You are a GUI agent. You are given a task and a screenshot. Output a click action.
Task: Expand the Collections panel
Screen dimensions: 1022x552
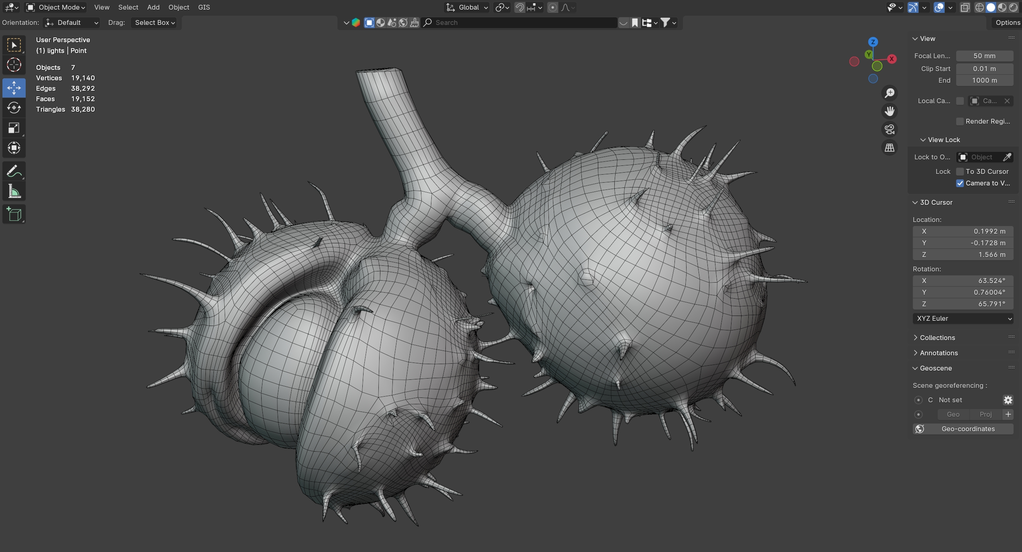coord(937,338)
